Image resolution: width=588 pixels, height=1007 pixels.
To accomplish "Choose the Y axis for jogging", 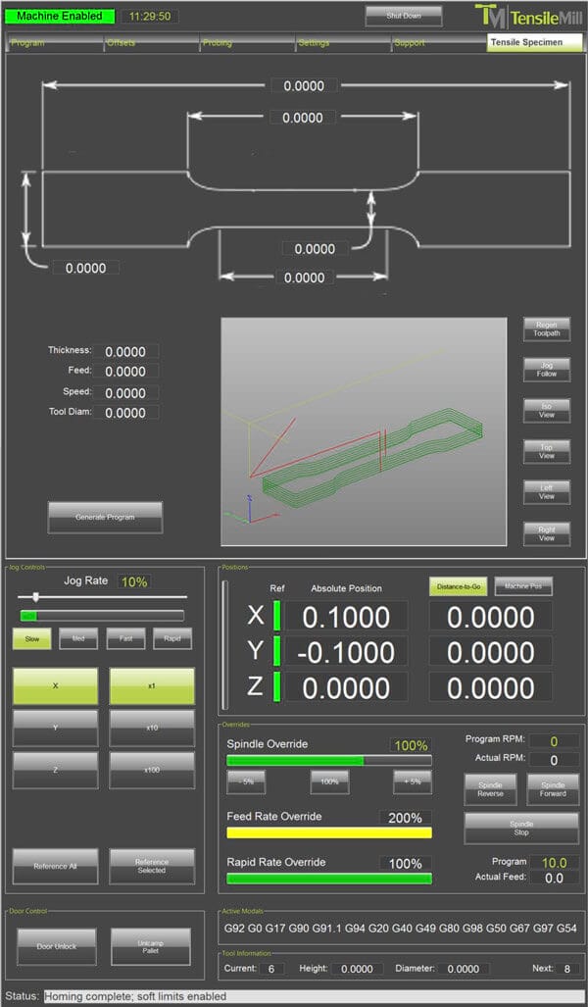I will pos(55,729).
